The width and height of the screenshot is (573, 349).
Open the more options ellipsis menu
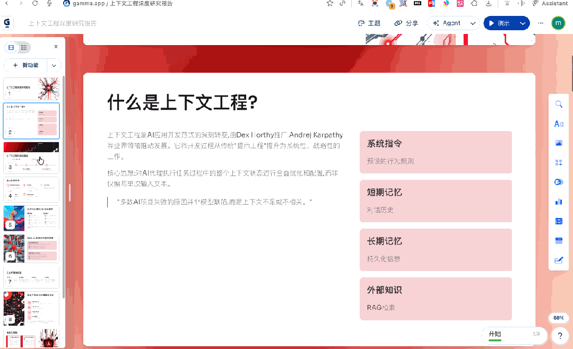541,23
